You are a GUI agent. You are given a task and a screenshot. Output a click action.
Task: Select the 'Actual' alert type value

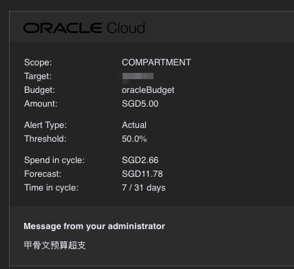coord(134,125)
